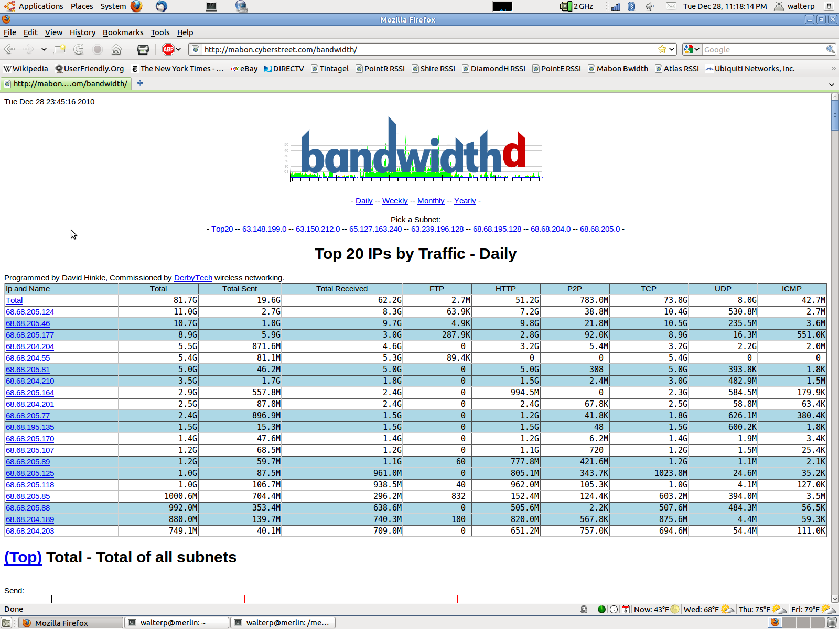Open a new tab with the plus icon
This screenshot has width=839, height=629.
coord(140,84)
